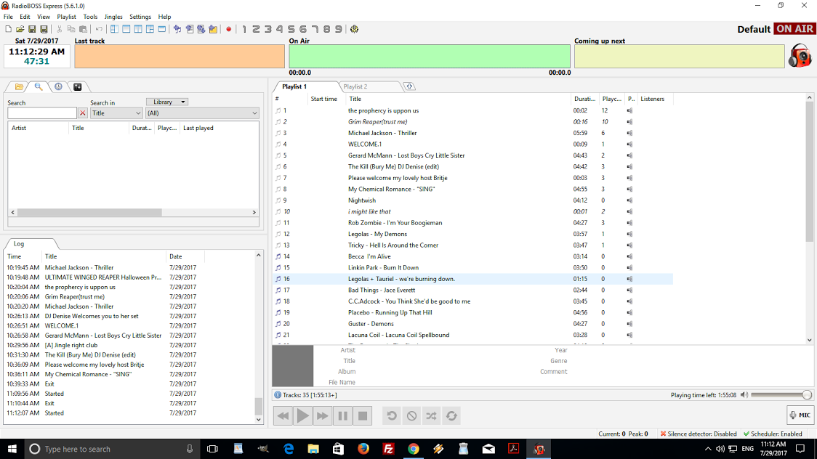Screen dimensions: 817x459
Task: Go back to the previous track
Action: [x=283, y=416]
